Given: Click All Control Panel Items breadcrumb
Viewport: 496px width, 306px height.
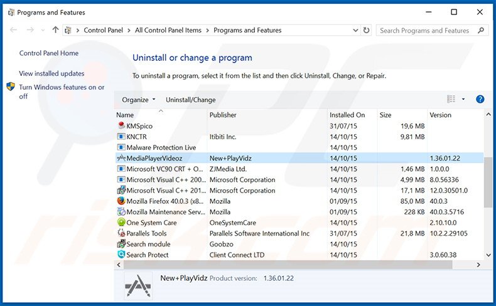Looking at the screenshot, I should [168, 30].
